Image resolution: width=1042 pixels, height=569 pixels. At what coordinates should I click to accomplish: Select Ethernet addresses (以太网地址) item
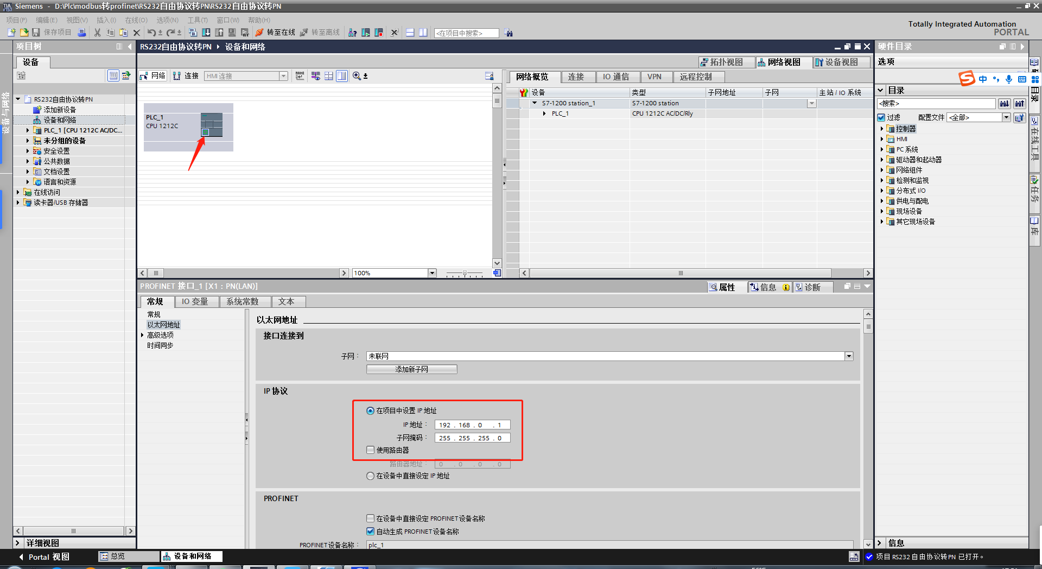tap(163, 325)
